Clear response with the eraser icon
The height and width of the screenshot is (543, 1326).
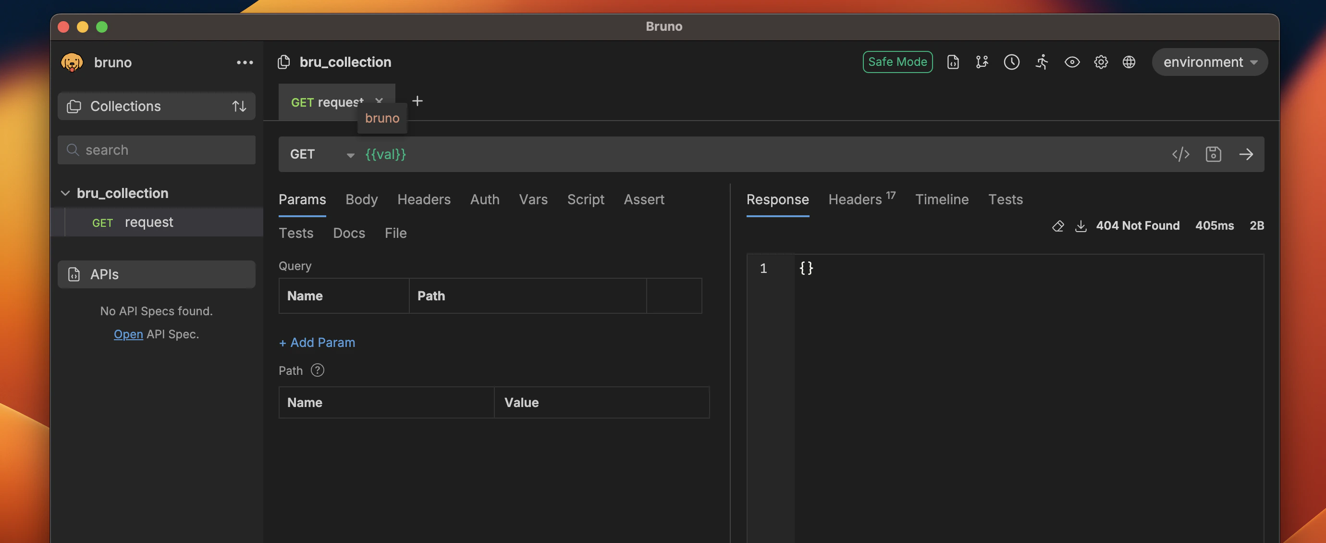(x=1057, y=225)
